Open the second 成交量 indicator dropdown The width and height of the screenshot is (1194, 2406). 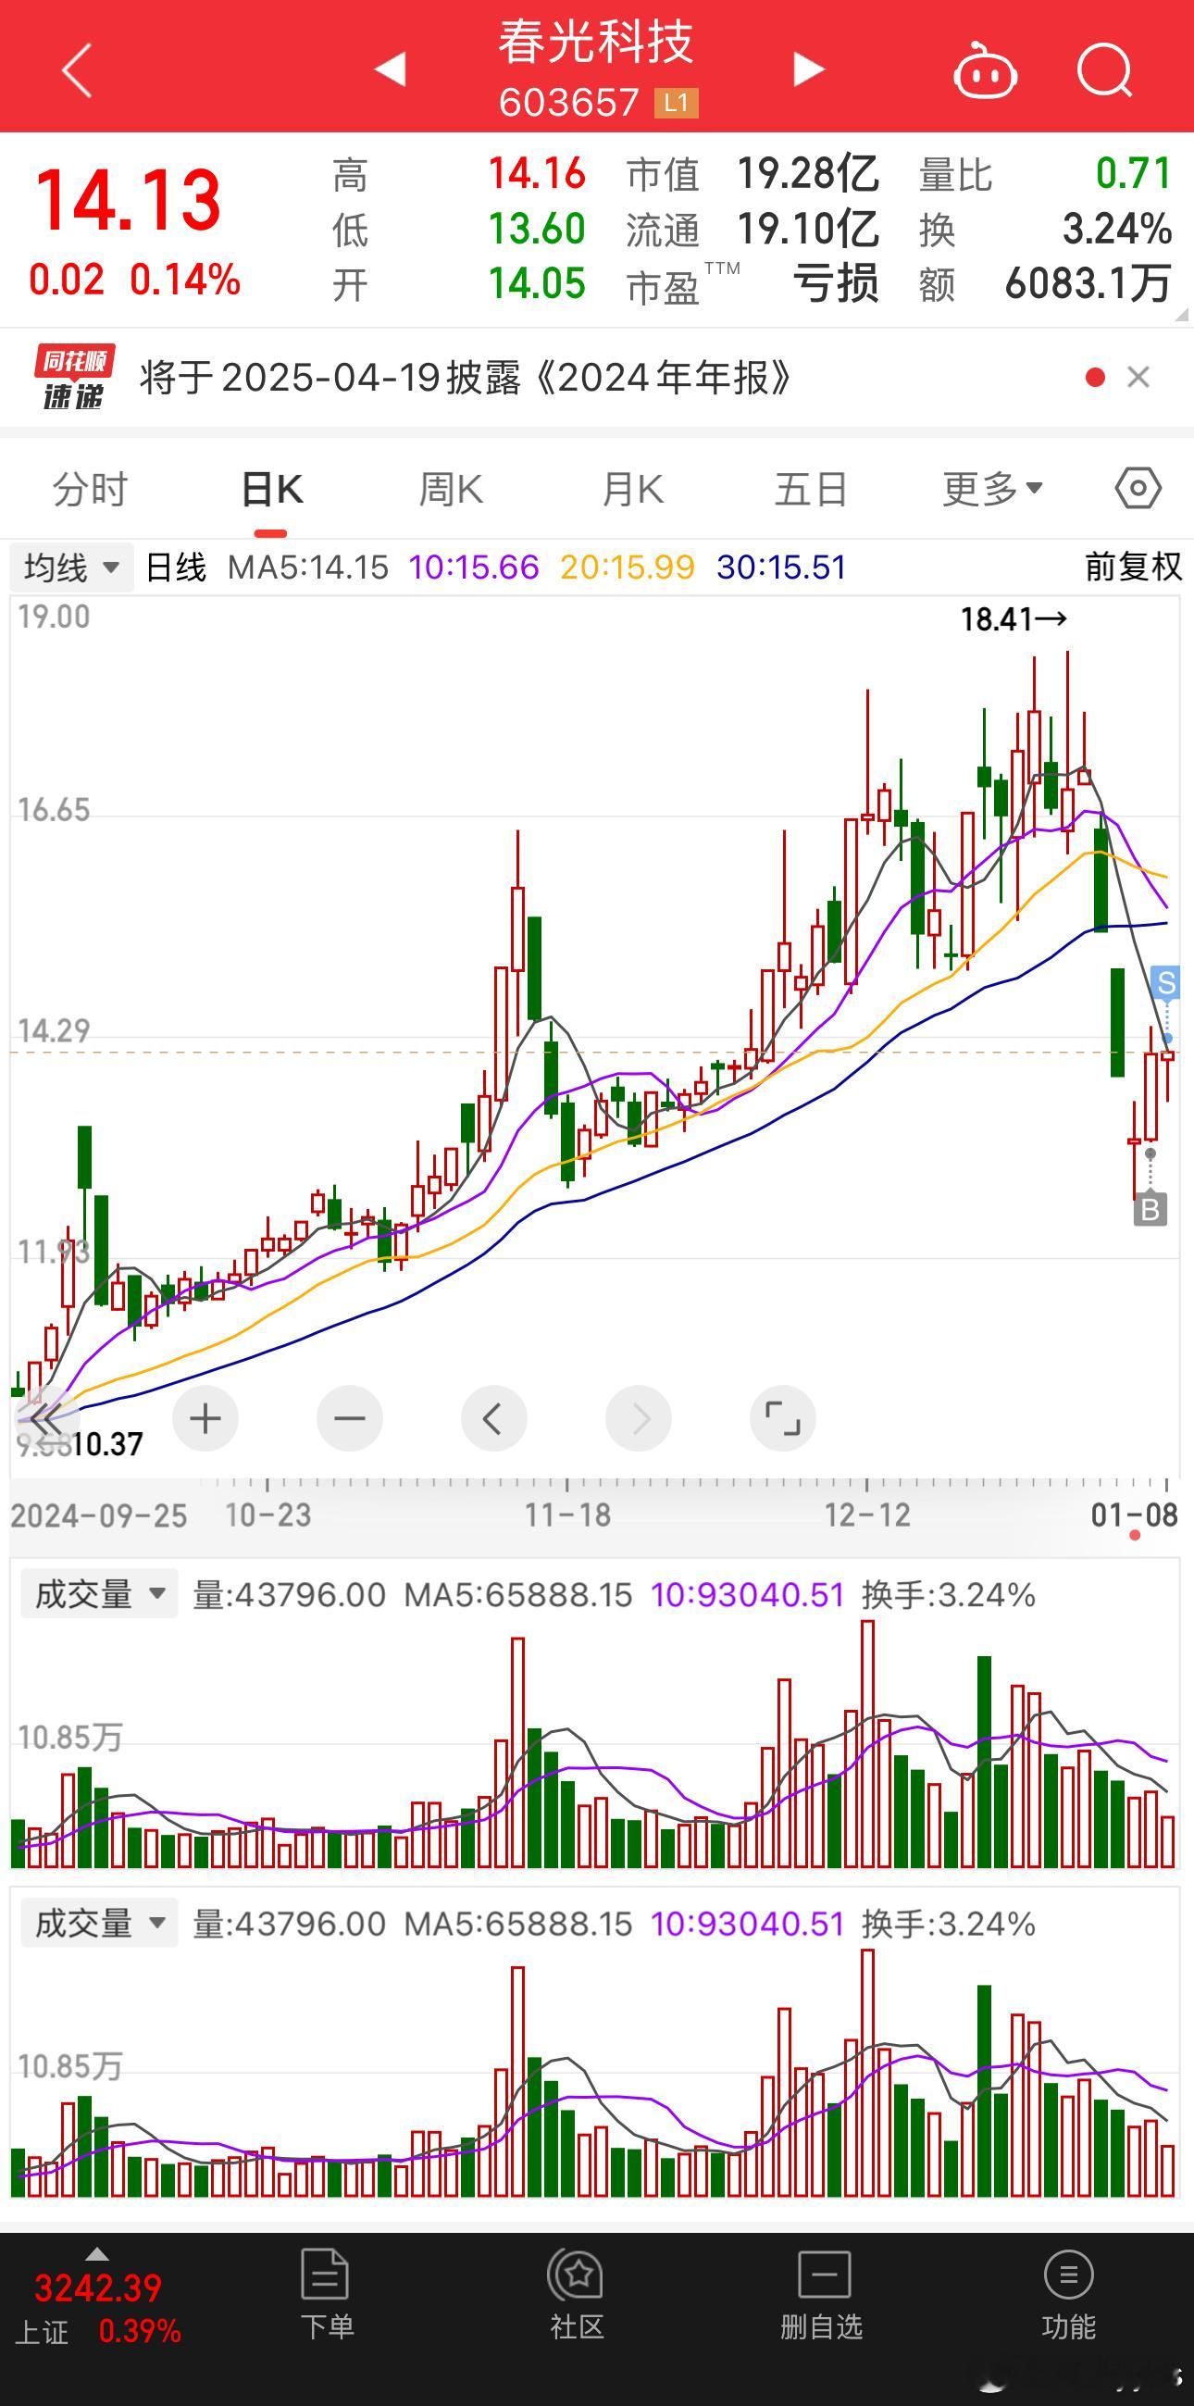point(99,1923)
